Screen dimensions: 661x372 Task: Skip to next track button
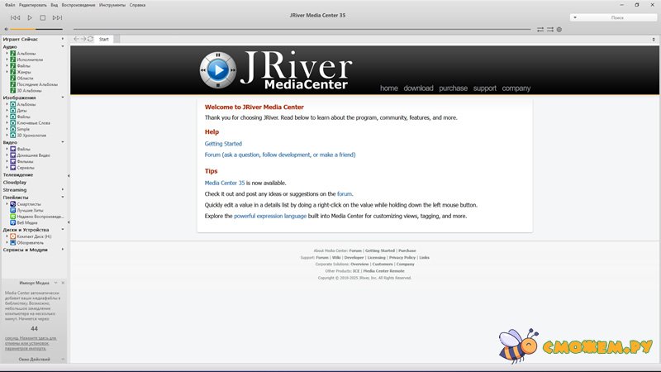tap(56, 17)
